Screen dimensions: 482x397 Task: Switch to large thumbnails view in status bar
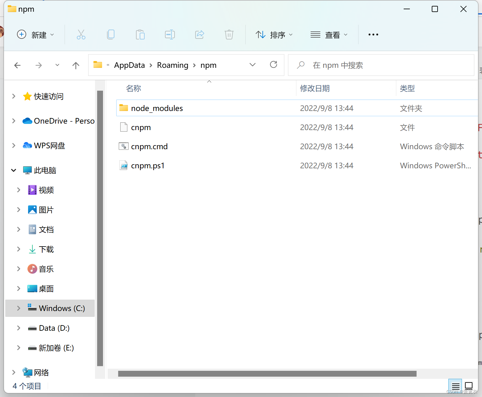coord(469,386)
